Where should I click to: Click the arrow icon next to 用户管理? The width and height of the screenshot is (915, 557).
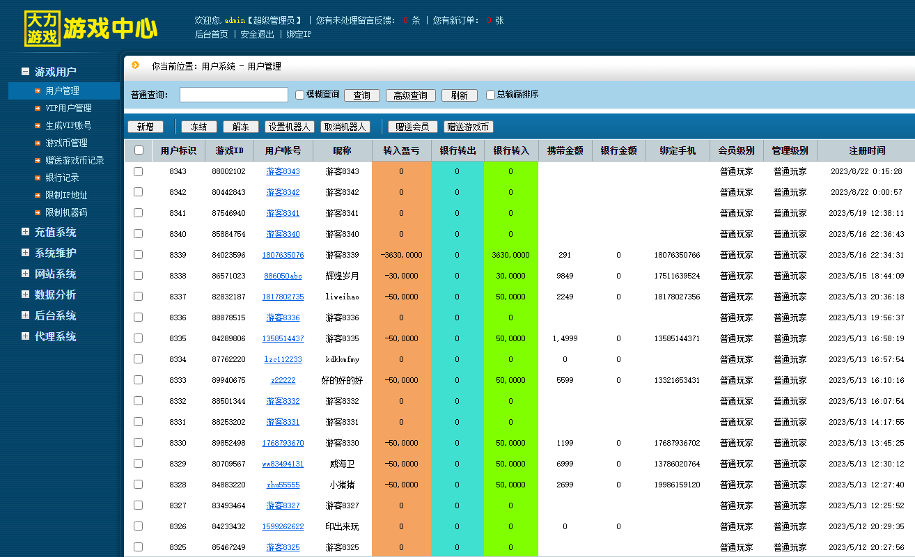[x=38, y=91]
